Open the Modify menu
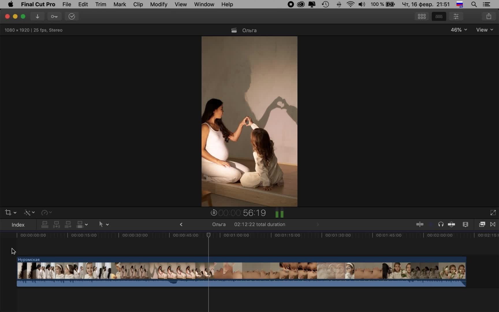The image size is (499, 312). click(159, 4)
